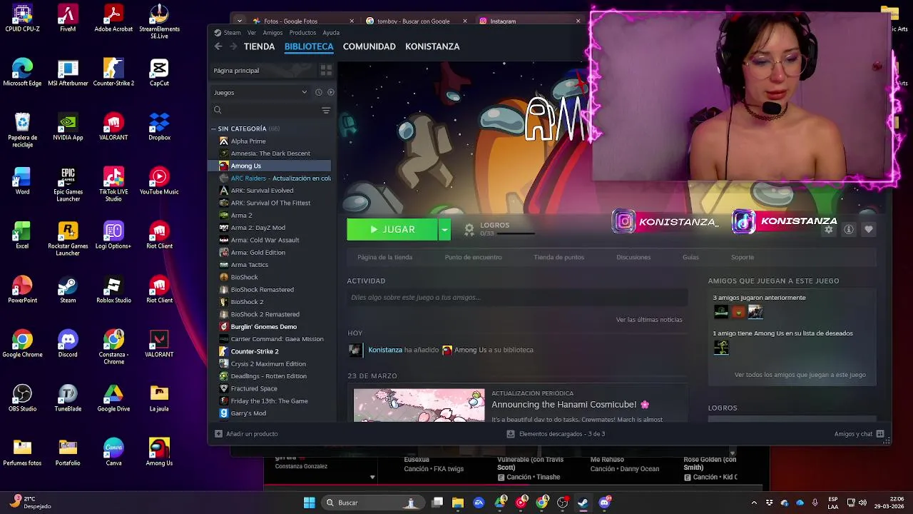Toggle the favorite heart icon
The height and width of the screenshot is (514, 913).
(x=869, y=229)
